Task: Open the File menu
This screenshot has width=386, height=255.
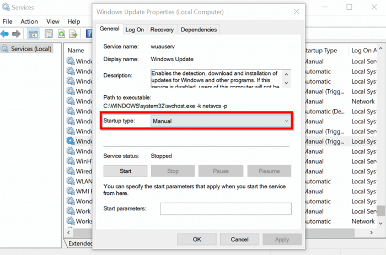Action: [x=7, y=21]
